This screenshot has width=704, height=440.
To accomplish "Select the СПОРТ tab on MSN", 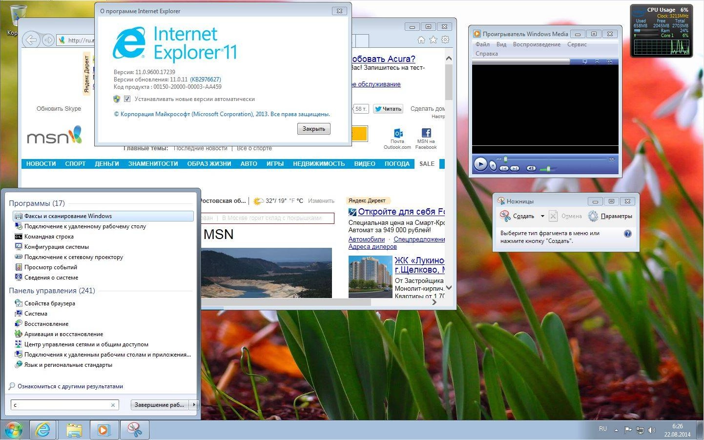I will [x=75, y=164].
